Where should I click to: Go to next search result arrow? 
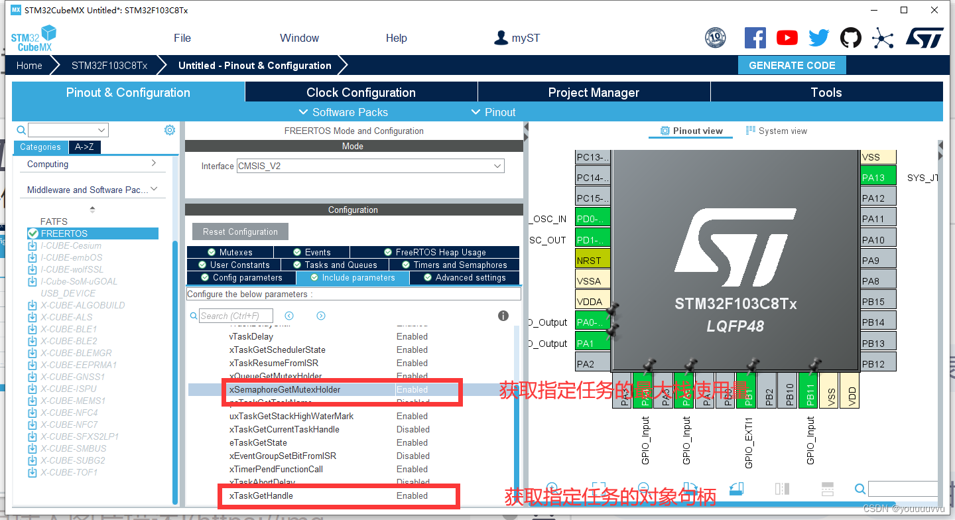[321, 316]
